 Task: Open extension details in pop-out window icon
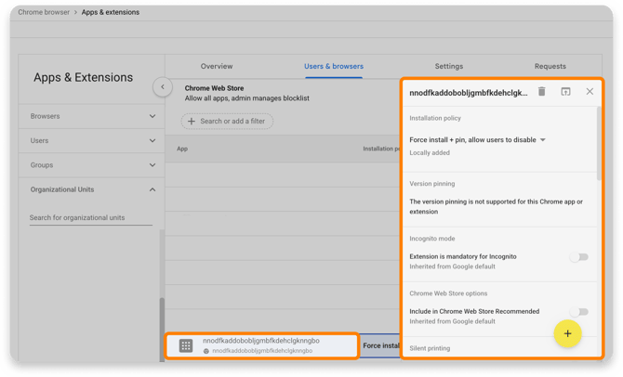(x=565, y=92)
